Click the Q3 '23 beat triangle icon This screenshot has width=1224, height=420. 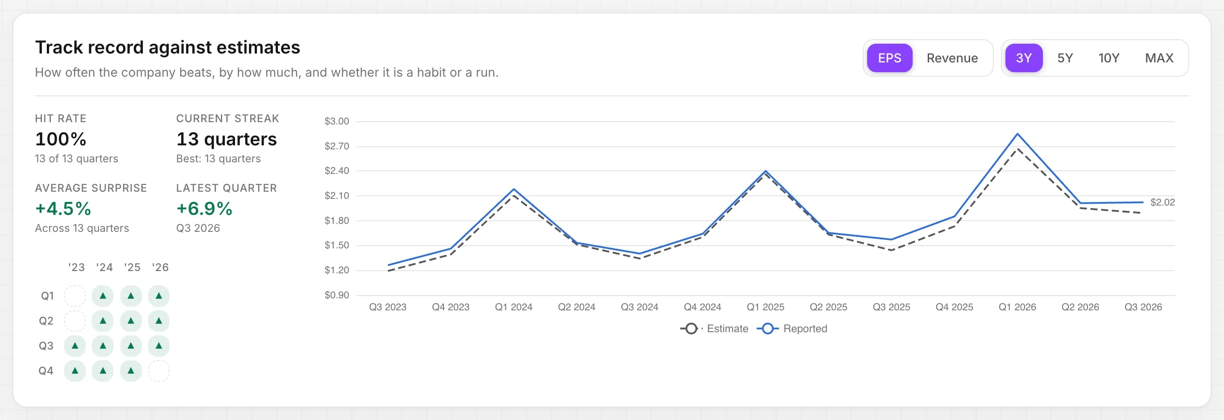74,346
